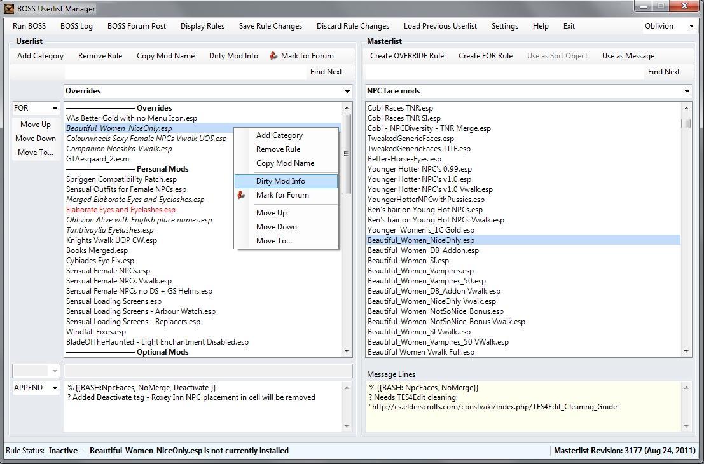
Task: Click Display Rules in menu bar
Action: coord(202,26)
